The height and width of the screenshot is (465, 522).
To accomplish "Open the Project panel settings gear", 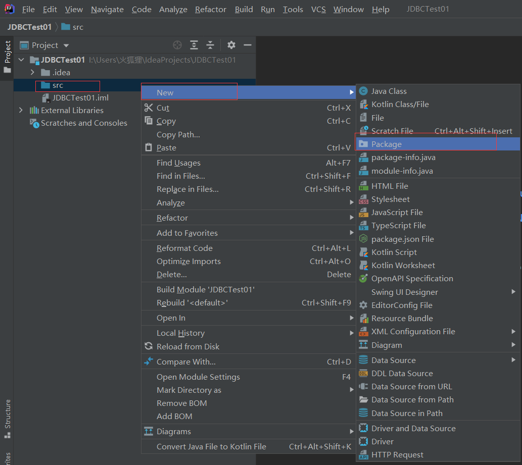I will 231,45.
